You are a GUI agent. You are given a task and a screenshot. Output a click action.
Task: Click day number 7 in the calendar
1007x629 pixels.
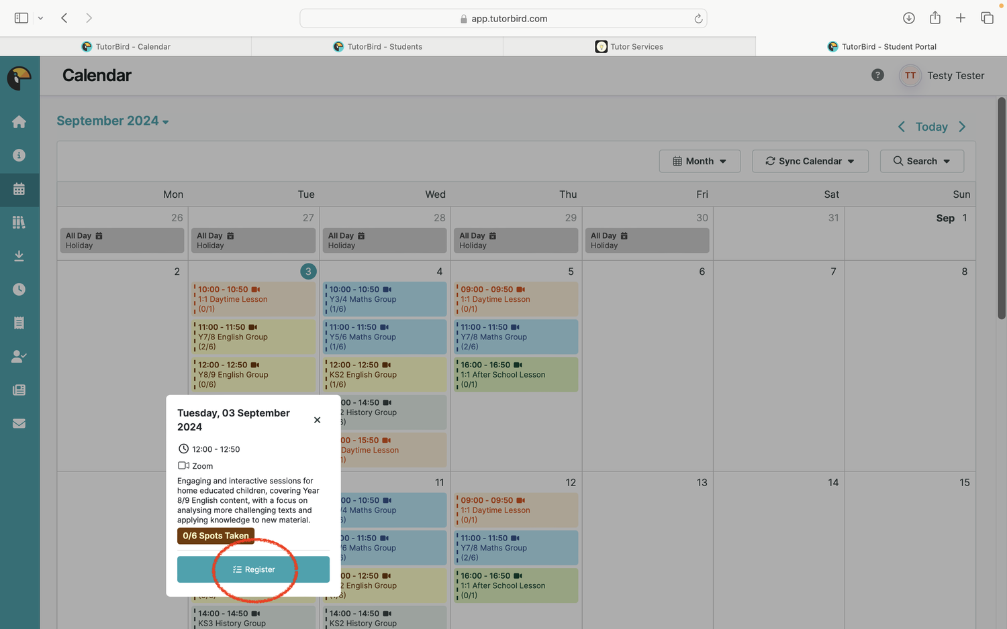click(833, 272)
